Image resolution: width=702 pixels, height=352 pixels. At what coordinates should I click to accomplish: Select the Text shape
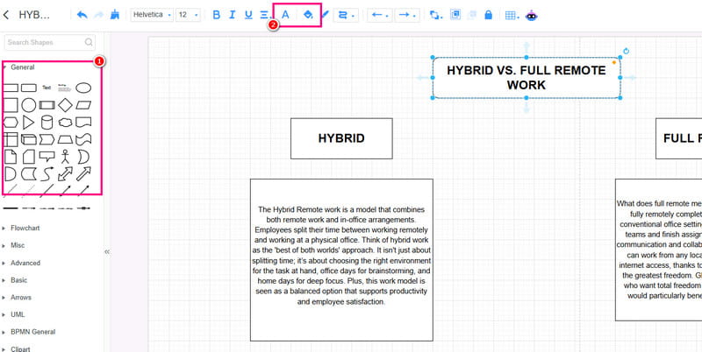point(47,88)
